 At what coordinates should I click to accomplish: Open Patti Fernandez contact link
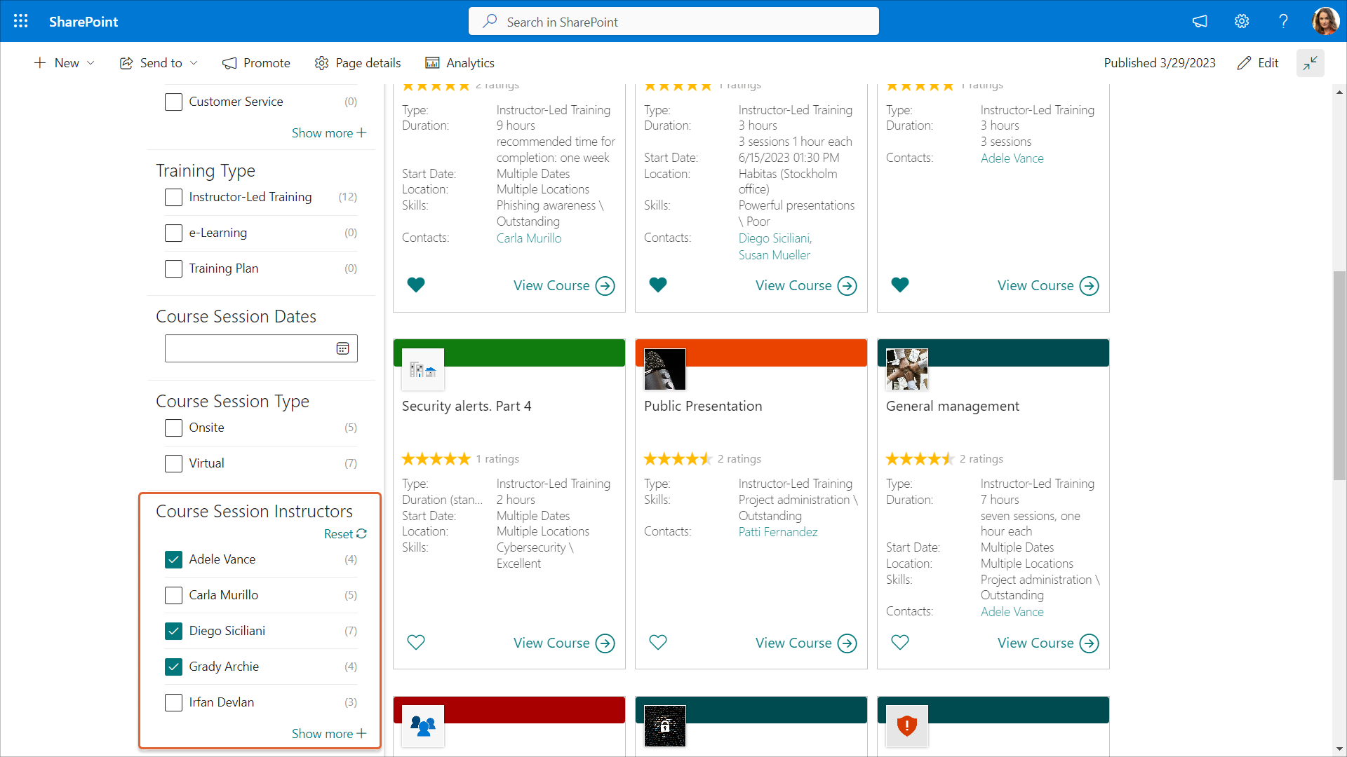coord(777,532)
